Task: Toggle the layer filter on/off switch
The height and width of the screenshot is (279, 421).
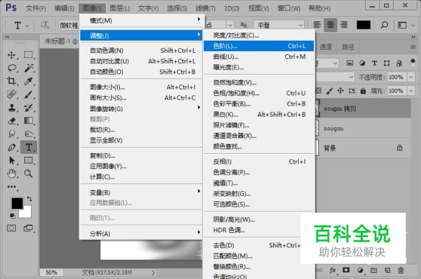Action: (x=413, y=63)
